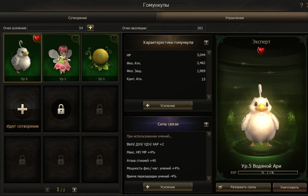The image size is (308, 196).
Task: Click the unlockable padlock slot in middle row
Action: [x=61, y=109]
